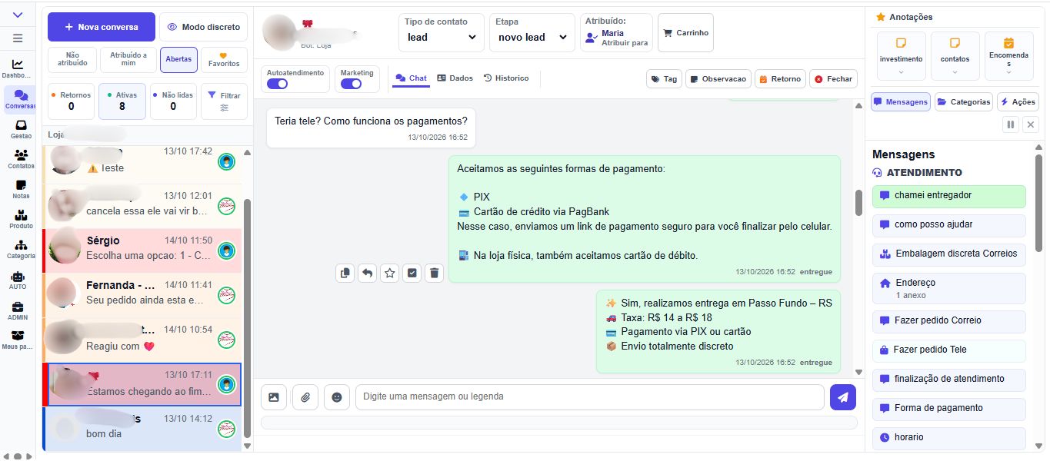1050x461 pixels.
Task: Open Categoria in the sidebar
Action: click(21, 249)
